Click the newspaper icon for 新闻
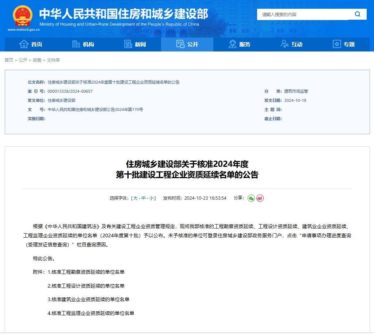 (x=128, y=44)
